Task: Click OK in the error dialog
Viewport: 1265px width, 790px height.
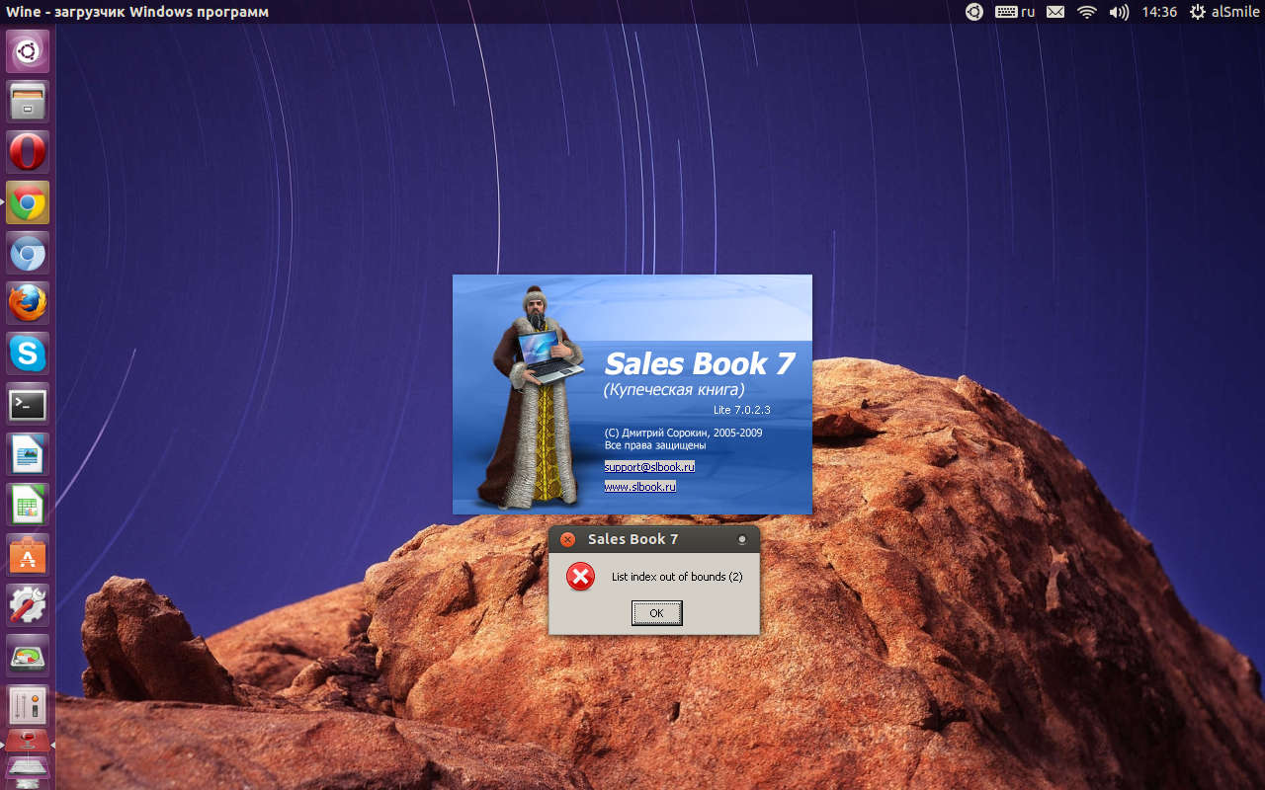Action: [656, 613]
